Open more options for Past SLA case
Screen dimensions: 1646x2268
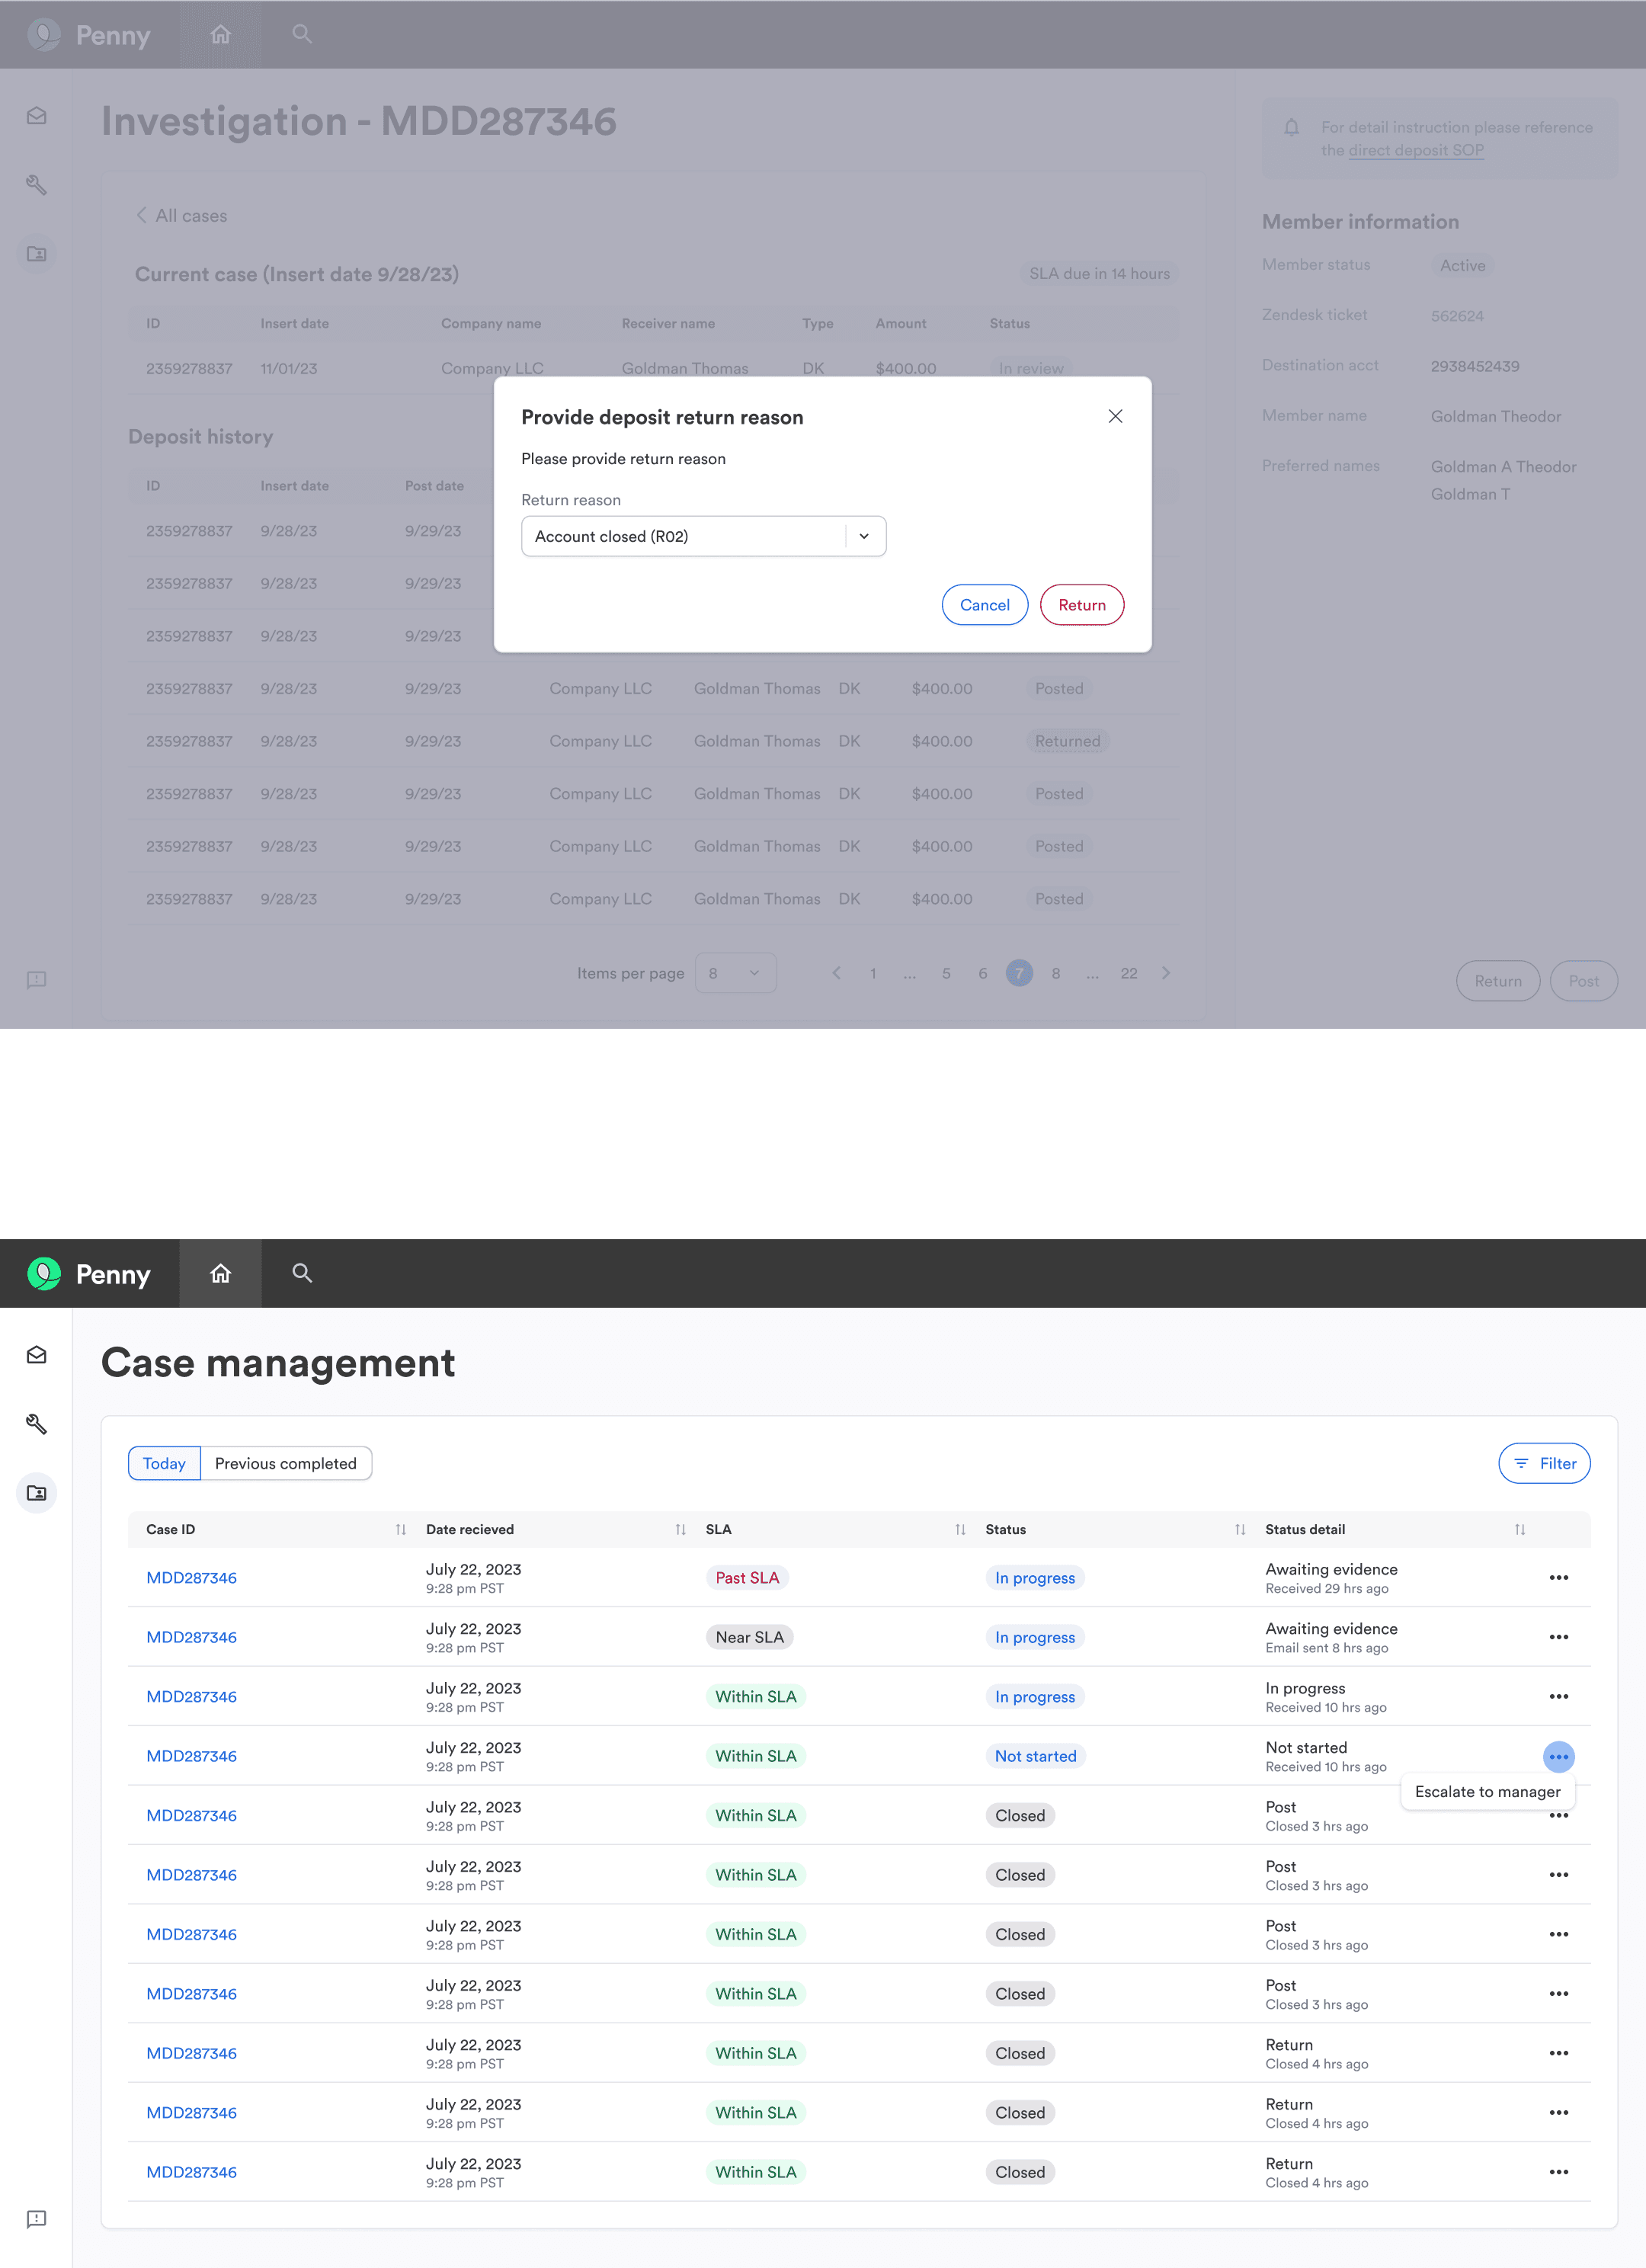[1558, 1578]
